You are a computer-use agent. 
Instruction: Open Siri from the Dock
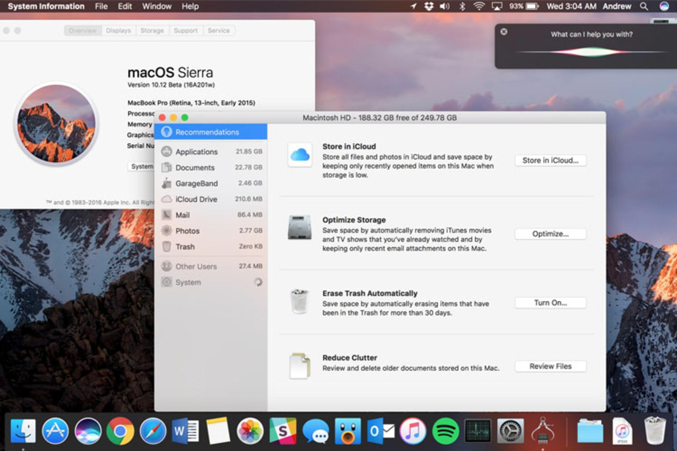coord(88,431)
